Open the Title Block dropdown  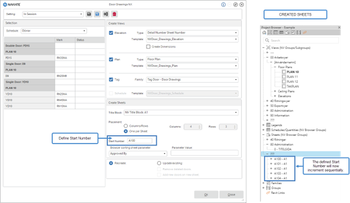point(181,112)
